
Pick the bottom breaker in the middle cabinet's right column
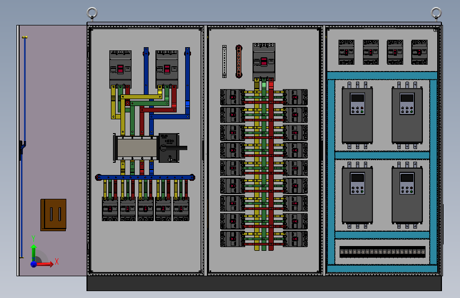pos(296,239)
